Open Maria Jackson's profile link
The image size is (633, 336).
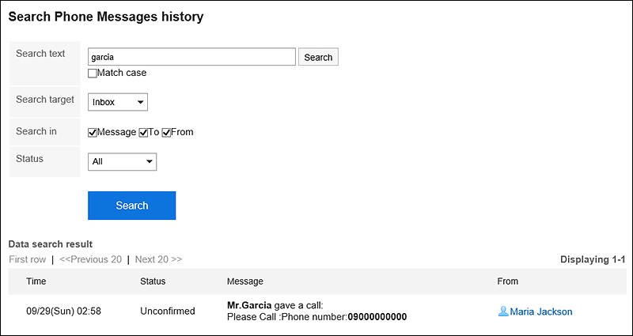(541, 311)
